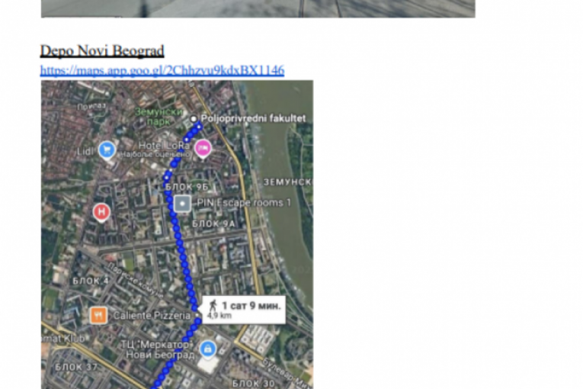Screen dimensions: 583x389
Task: Select the PIN Escape rooms square marker
Action: (x=183, y=204)
